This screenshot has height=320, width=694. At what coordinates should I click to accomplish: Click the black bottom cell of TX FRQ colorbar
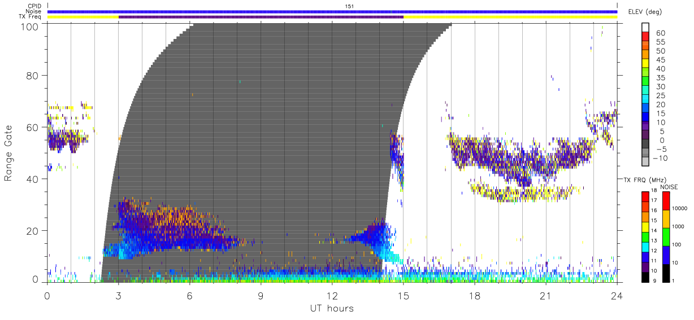click(645, 276)
